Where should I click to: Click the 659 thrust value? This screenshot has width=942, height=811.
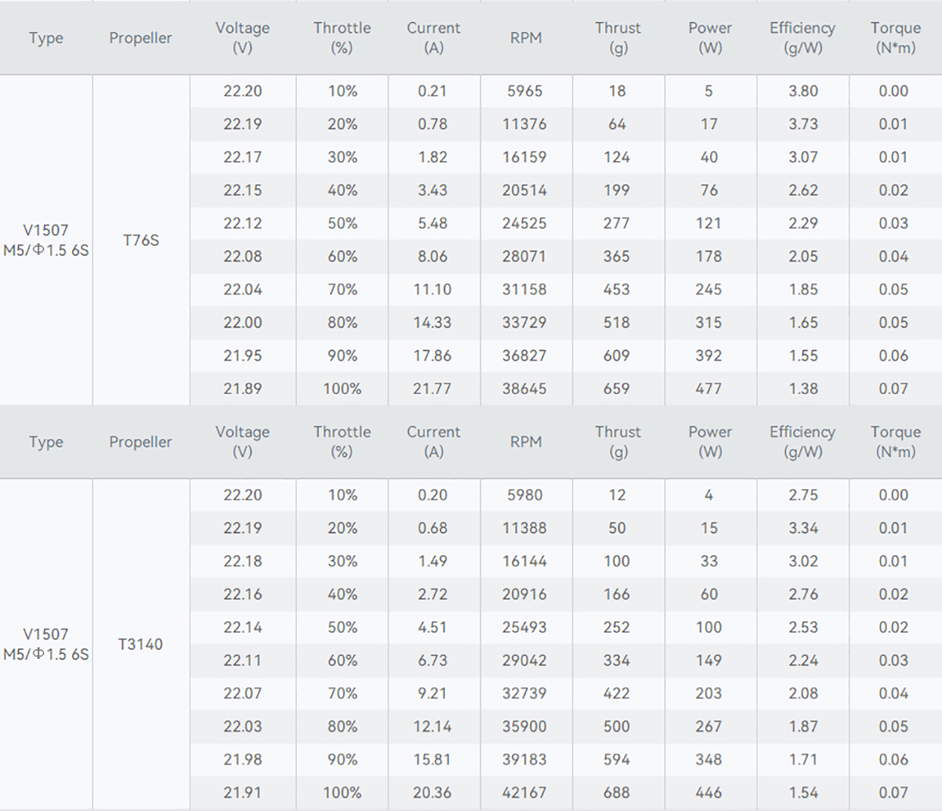click(617, 389)
